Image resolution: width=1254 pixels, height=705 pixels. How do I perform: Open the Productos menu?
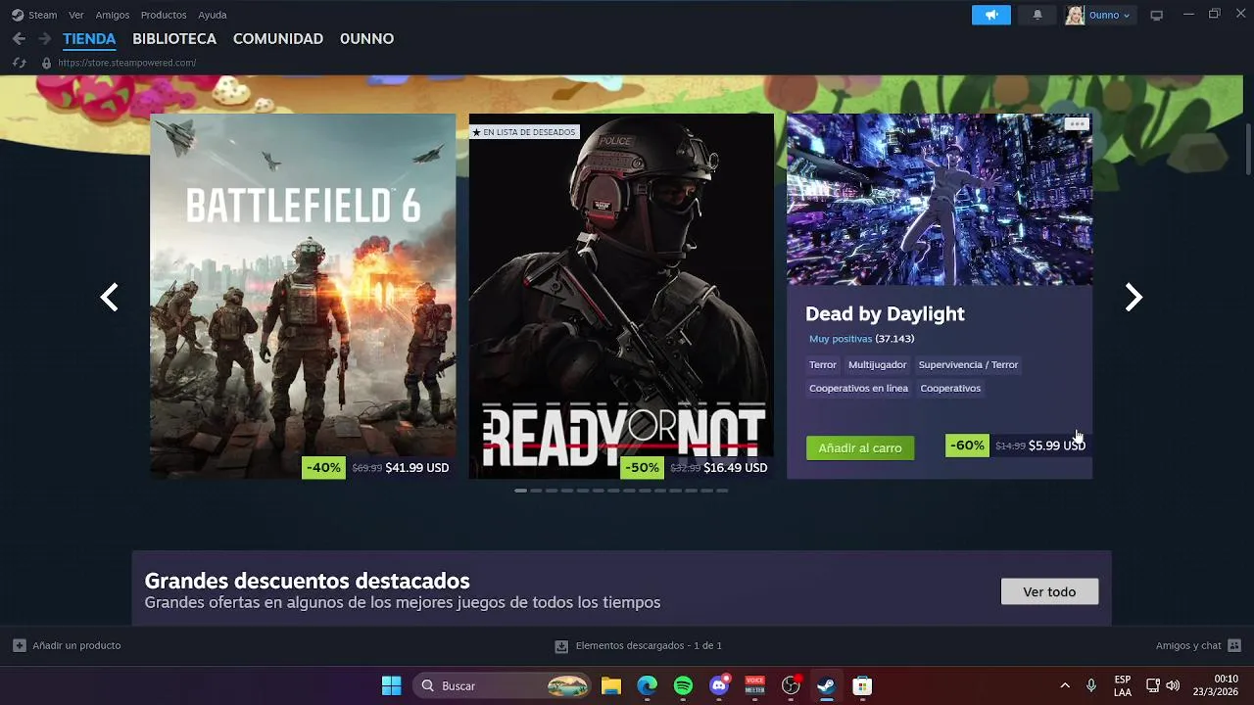pos(164,15)
